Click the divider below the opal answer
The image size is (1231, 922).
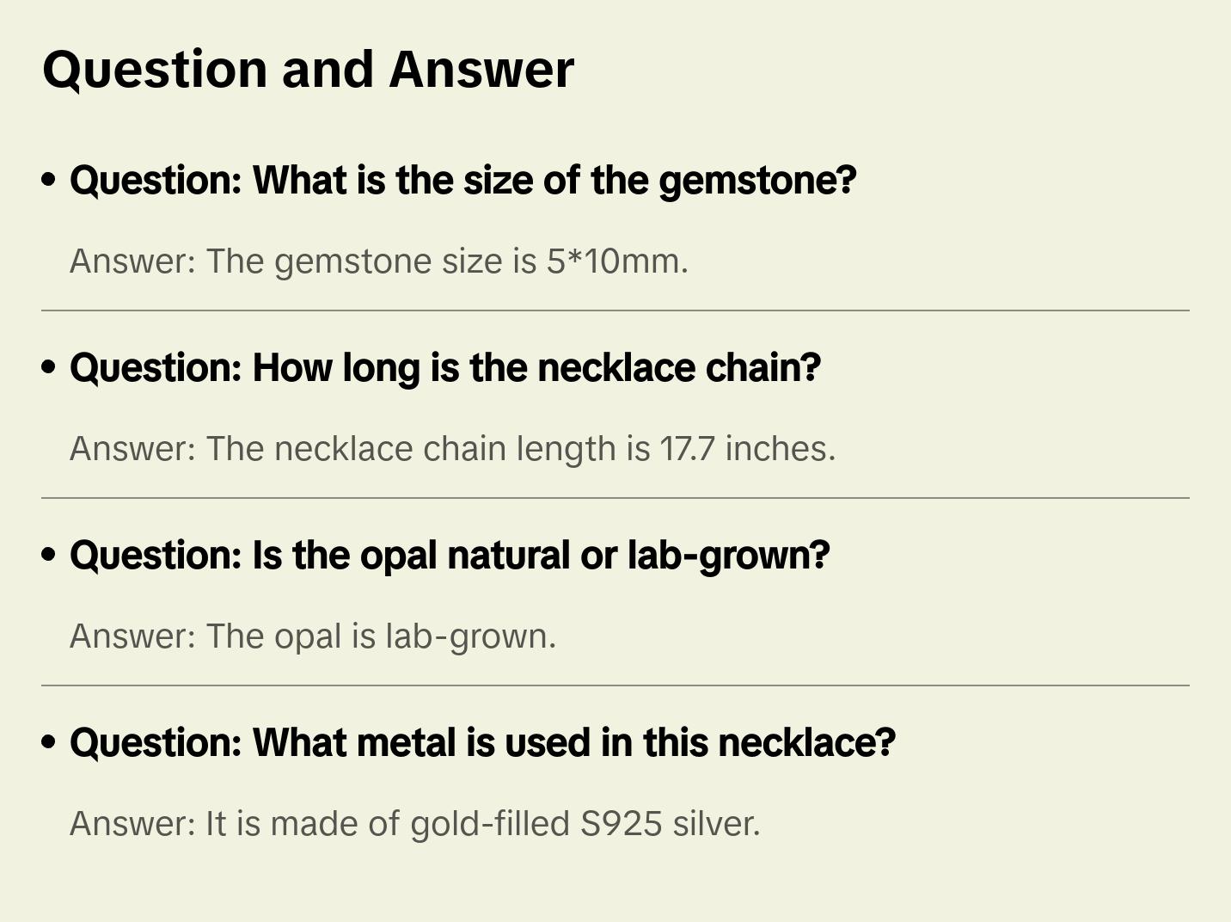(x=615, y=685)
